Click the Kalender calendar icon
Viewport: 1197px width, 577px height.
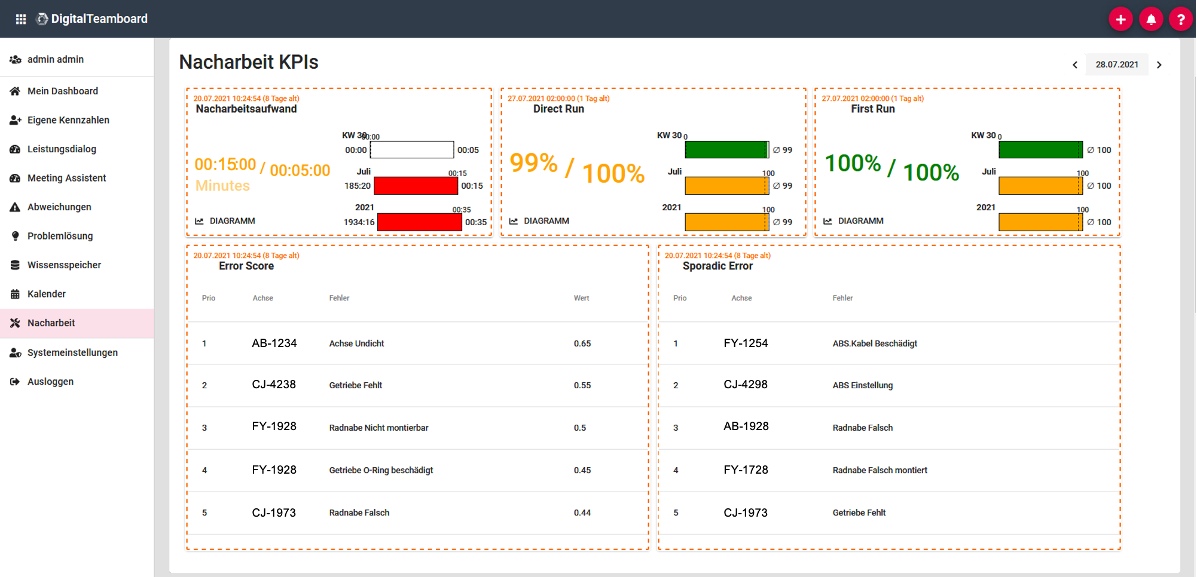pyautogui.click(x=16, y=294)
